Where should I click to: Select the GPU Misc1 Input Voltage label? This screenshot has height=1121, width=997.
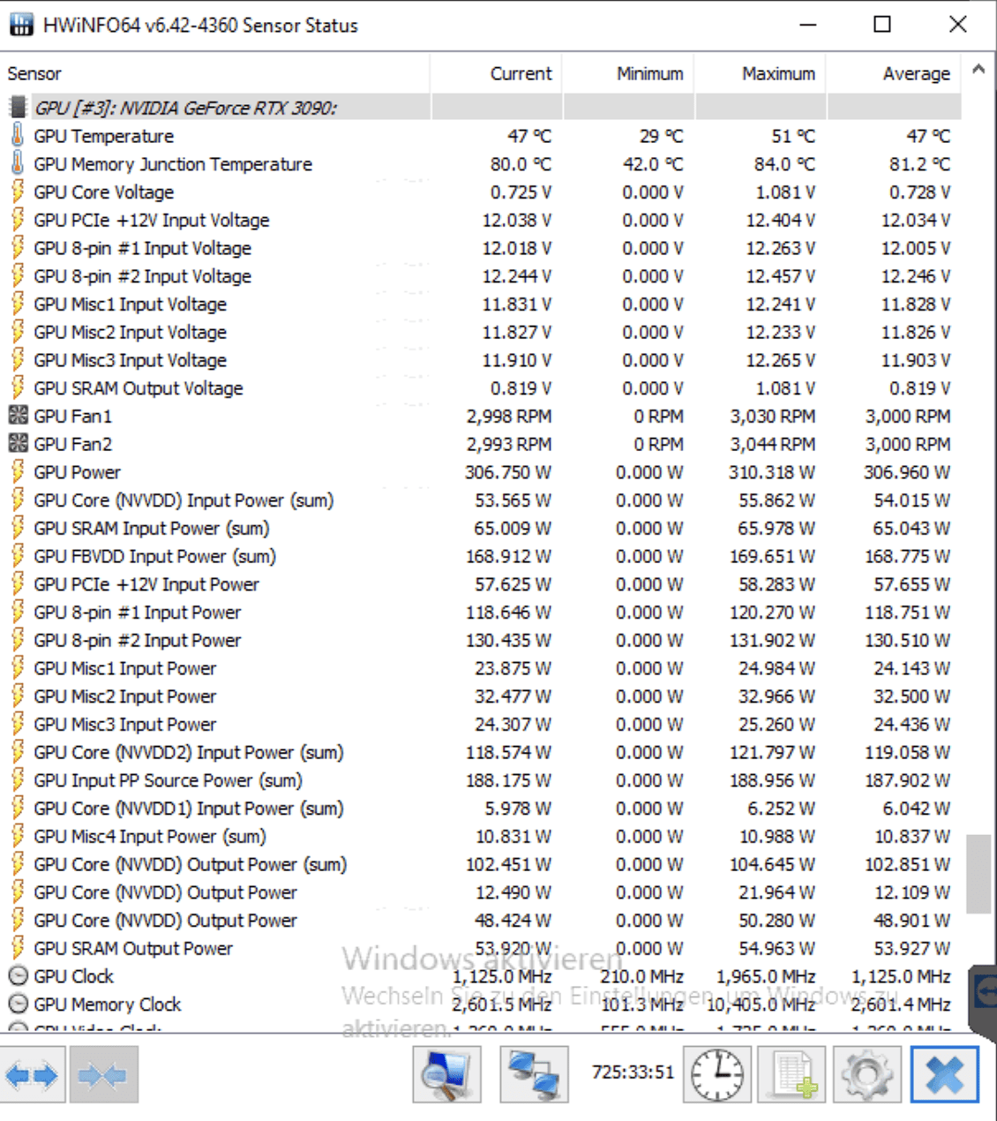tap(131, 305)
